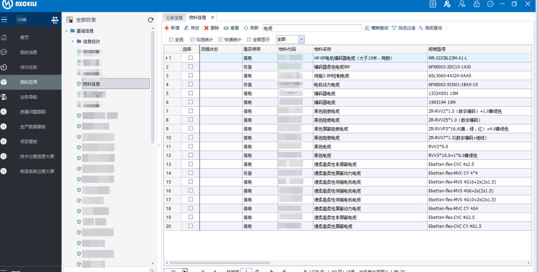The height and width of the screenshot is (272, 538).
Task: Check the selection box in row 3
Action: pos(191,76)
